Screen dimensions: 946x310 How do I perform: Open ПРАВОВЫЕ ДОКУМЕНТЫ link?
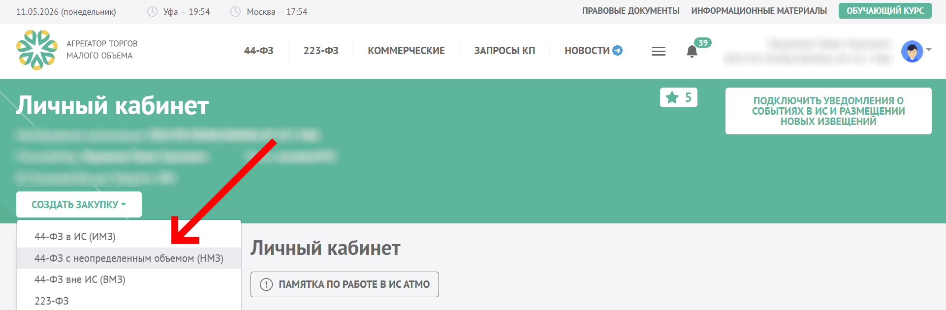tap(631, 11)
